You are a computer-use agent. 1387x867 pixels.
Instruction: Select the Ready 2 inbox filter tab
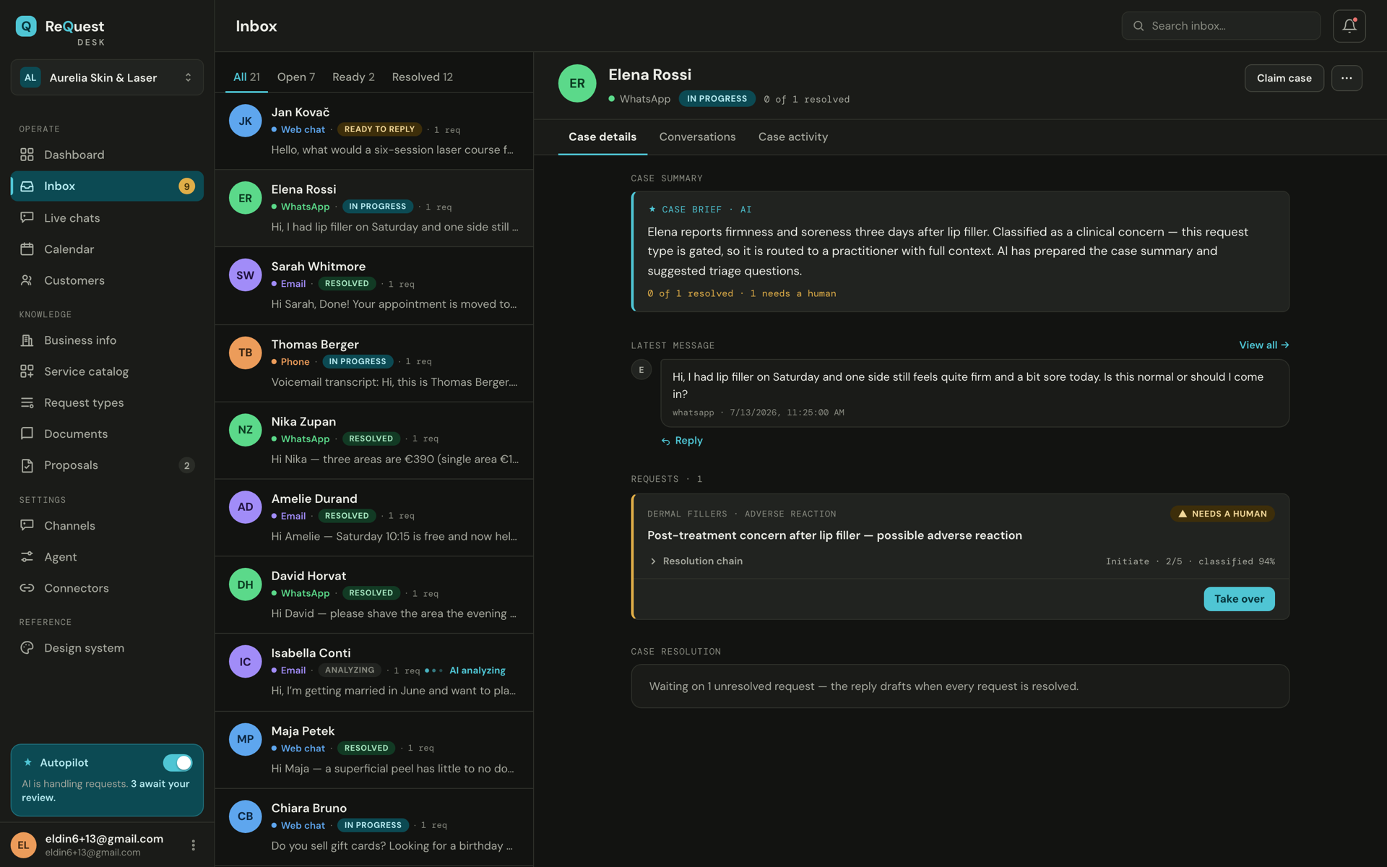coord(353,77)
